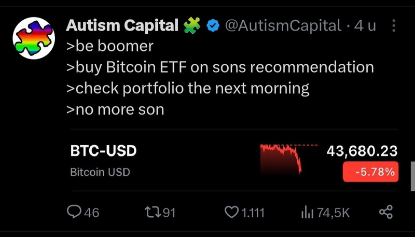This screenshot has height=237, width=415.
Task: Click the Bitcoin USD subtitle
Action: tap(100, 172)
